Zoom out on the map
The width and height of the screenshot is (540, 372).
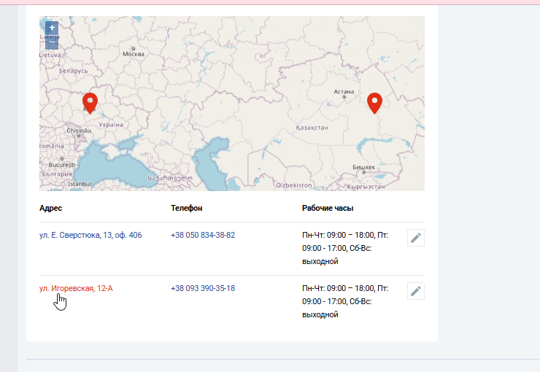click(x=52, y=42)
